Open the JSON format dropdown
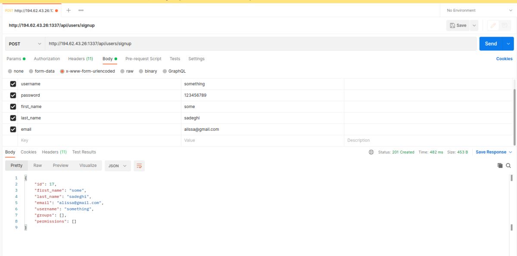 [x=118, y=166]
